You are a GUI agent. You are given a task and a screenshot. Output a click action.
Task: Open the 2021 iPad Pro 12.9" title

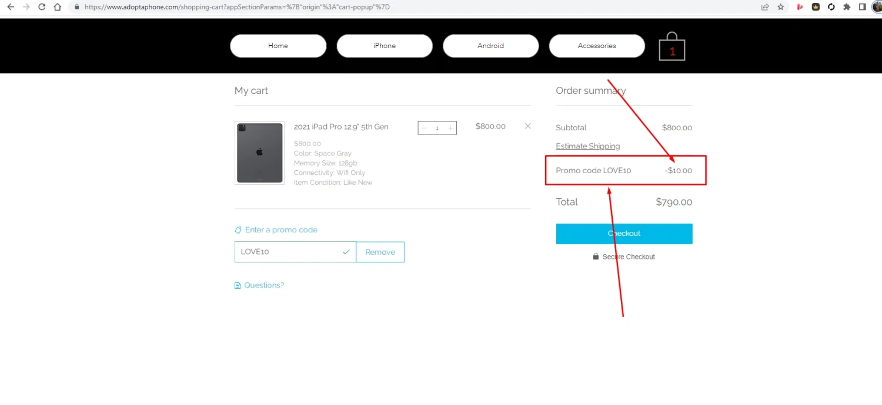(x=341, y=127)
